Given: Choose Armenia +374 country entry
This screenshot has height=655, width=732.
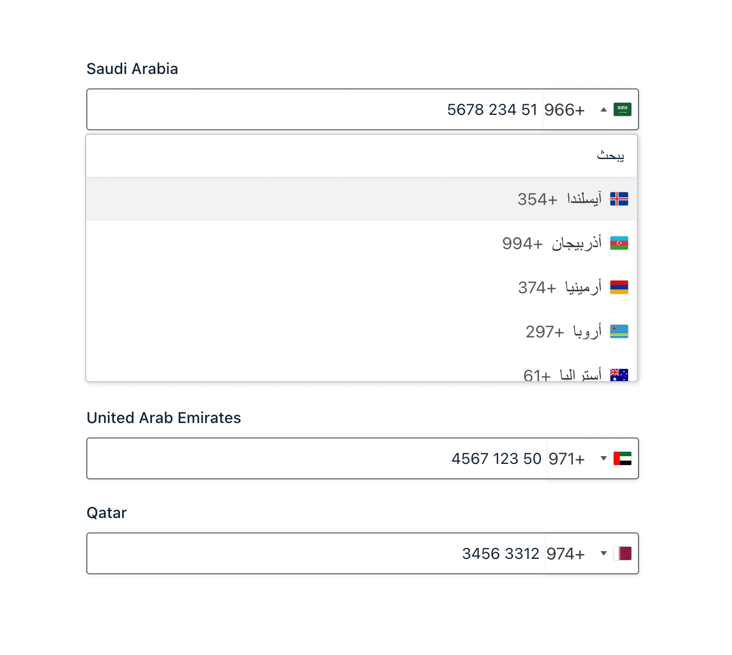Looking at the screenshot, I should point(362,287).
